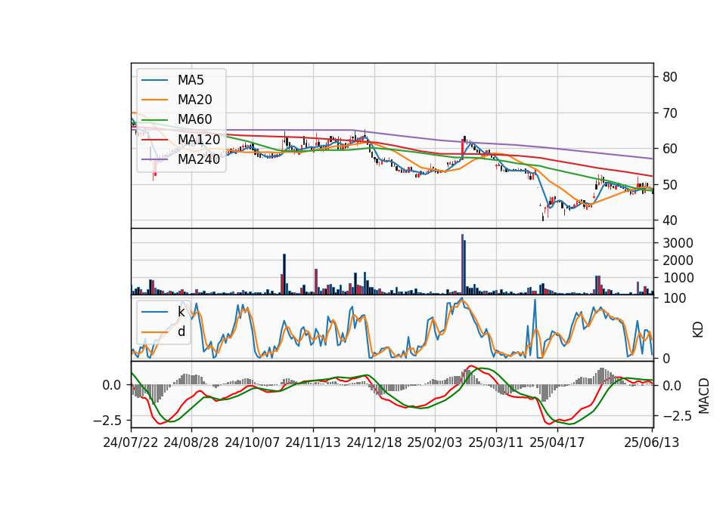
Task: Click the 25/04/17 date axis label
Action: [x=557, y=442]
